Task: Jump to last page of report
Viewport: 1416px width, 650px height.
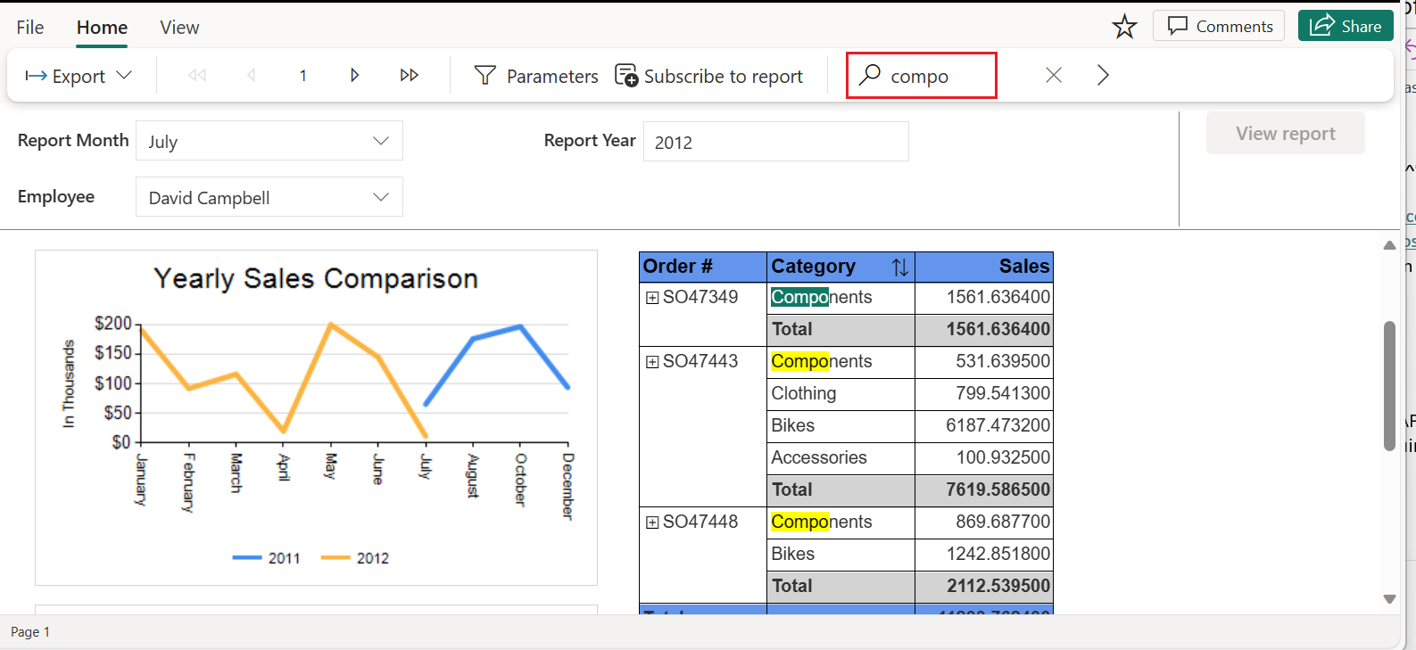Action: (x=410, y=75)
